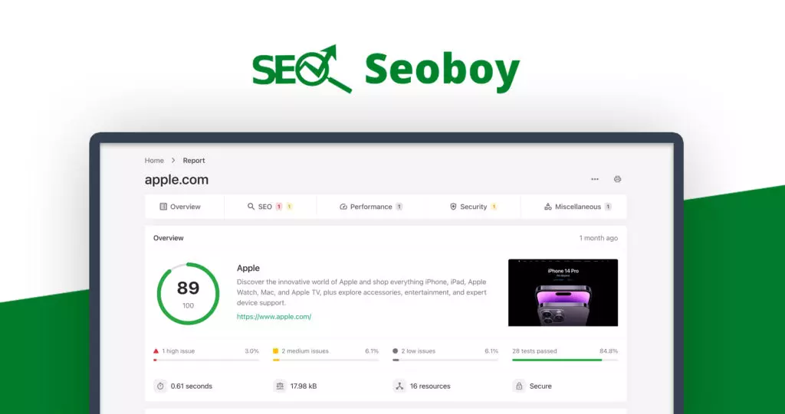Click the iPhone 14 Pro site thumbnail
This screenshot has width=785, height=414.
tap(563, 292)
